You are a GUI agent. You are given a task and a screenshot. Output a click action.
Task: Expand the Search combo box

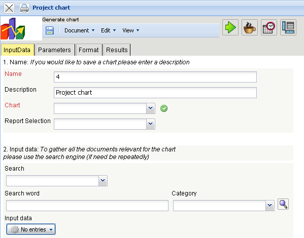click(x=103, y=181)
